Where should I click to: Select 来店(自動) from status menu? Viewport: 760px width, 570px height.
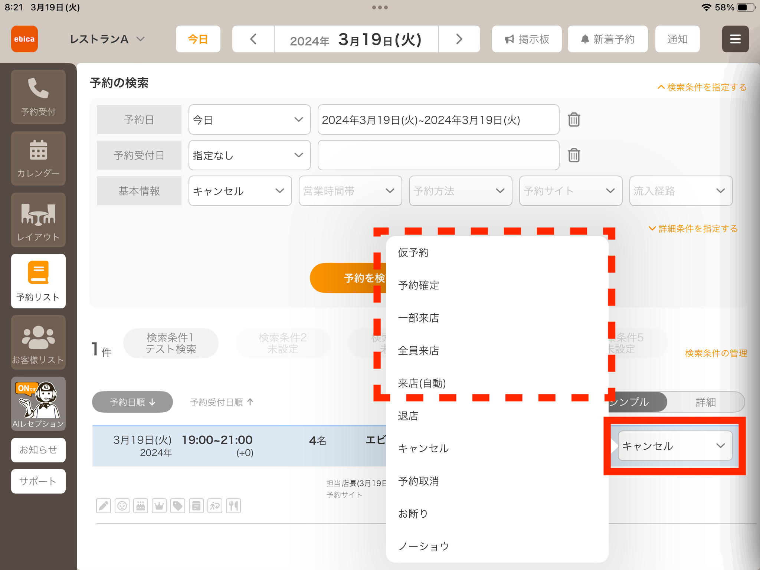point(497,383)
